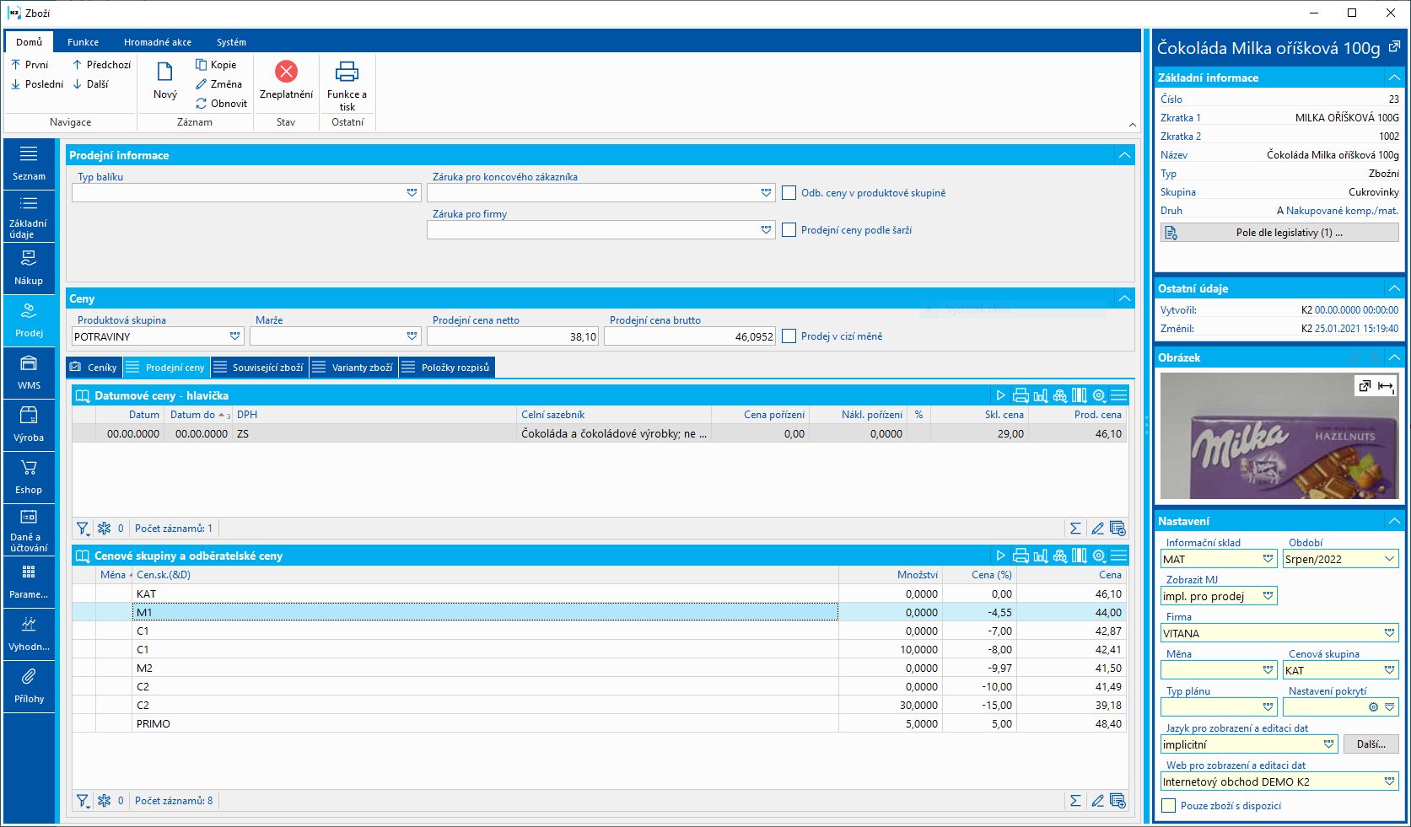Click the Zneplatnění red cross icon
The image size is (1411, 827).
(x=286, y=72)
